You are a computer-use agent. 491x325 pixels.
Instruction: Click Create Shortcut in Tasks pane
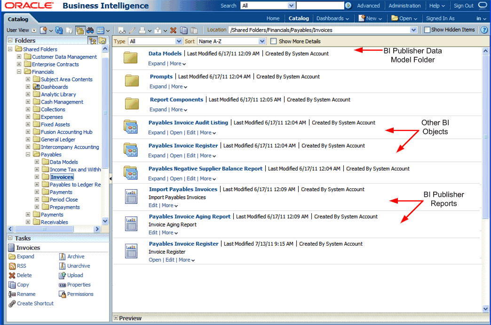35,303
